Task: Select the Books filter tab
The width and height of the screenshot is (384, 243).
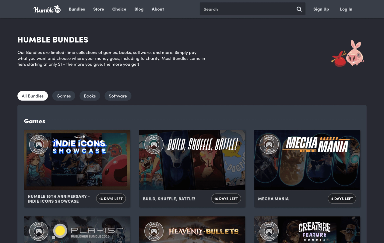Action: click(90, 96)
